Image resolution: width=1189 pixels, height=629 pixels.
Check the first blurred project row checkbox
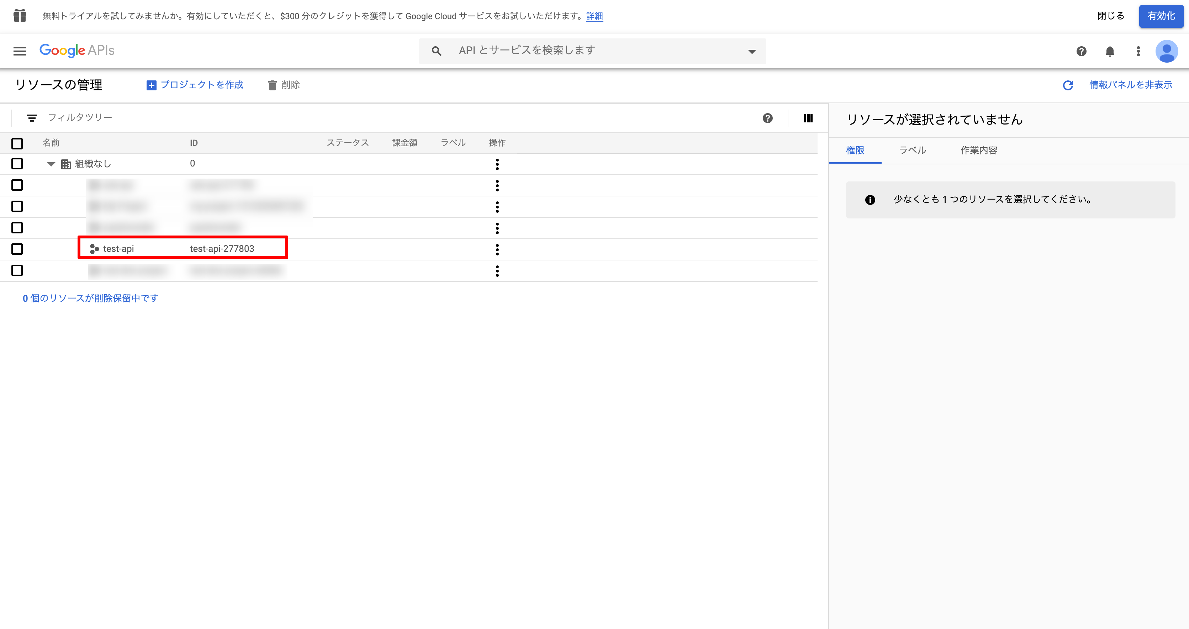[17, 185]
